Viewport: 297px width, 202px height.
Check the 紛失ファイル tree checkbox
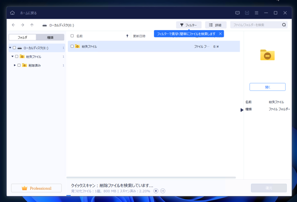click(17, 56)
